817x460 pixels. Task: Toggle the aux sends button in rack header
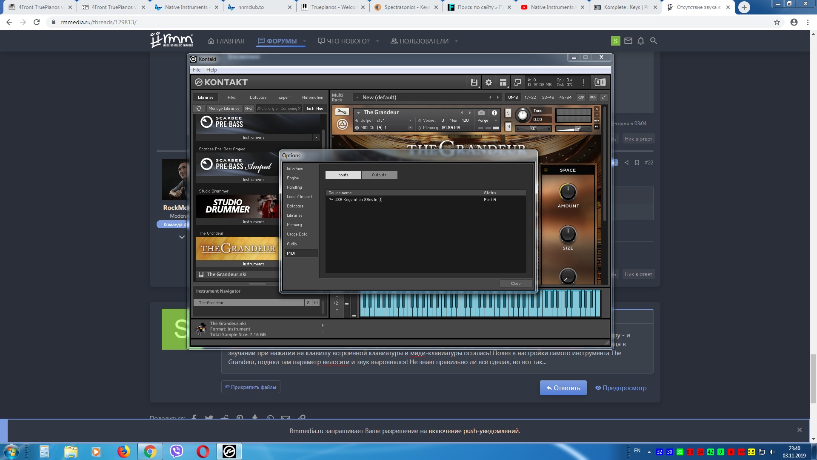(x=593, y=98)
